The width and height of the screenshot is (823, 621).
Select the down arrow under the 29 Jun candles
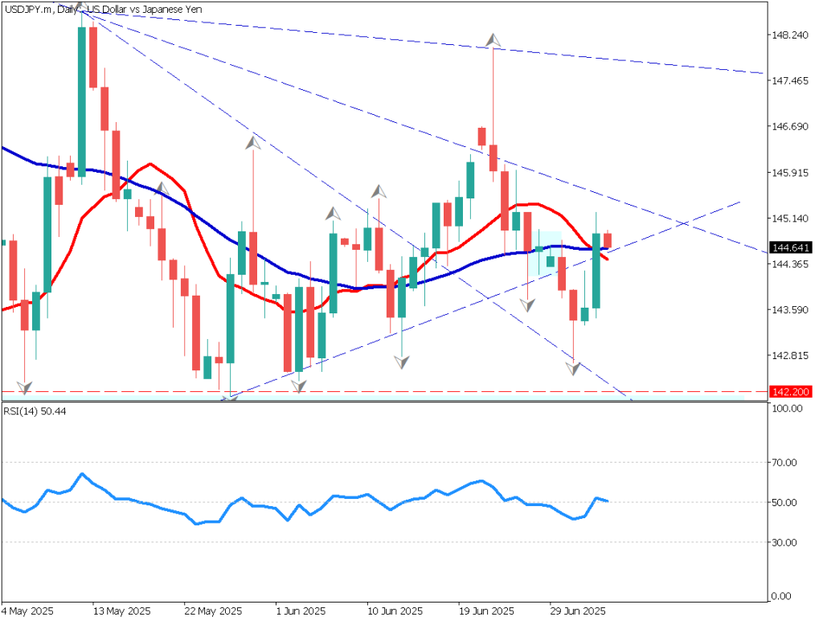(572, 368)
